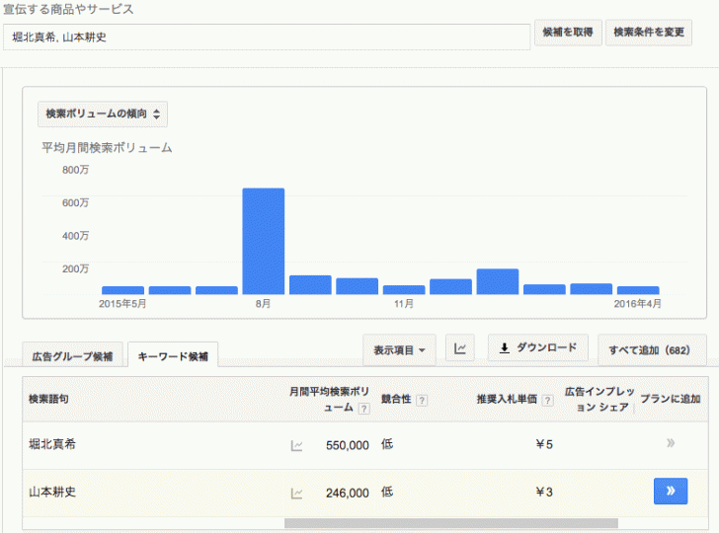Open trend chart icon for 山本耕史
The height and width of the screenshot is (533, 719).
[x=296, y=494]
